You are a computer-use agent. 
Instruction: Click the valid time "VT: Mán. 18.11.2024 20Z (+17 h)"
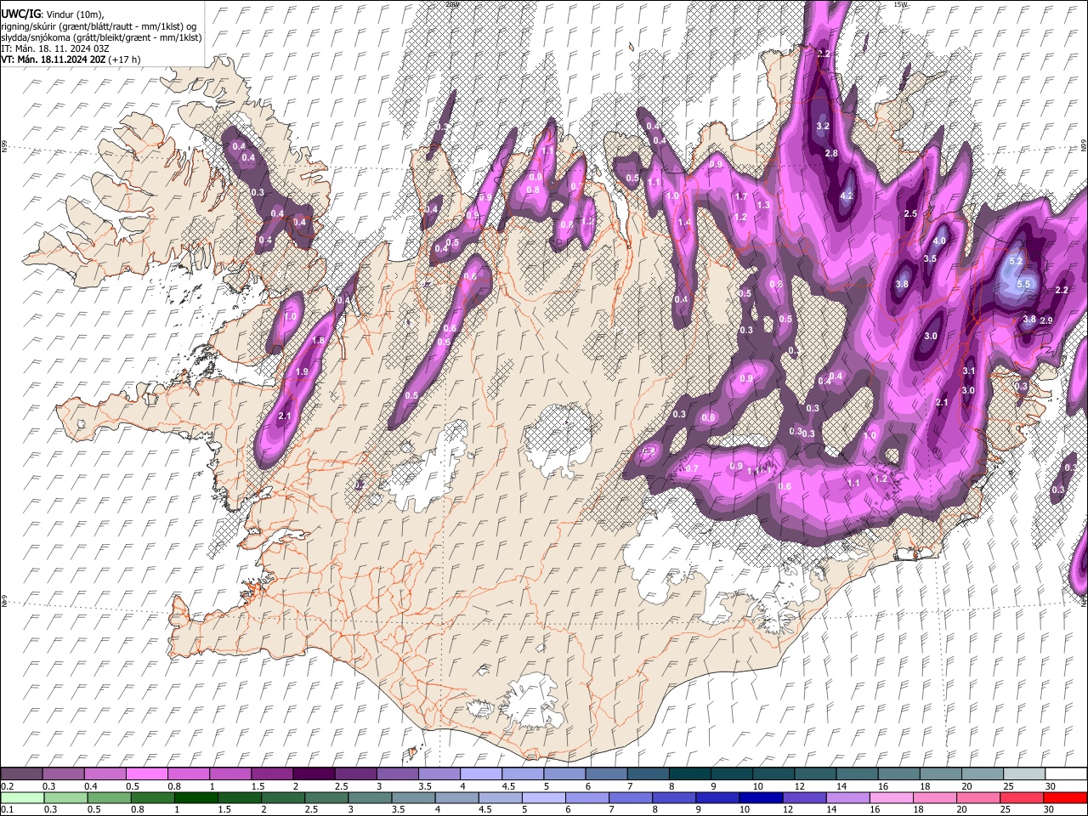71,59
